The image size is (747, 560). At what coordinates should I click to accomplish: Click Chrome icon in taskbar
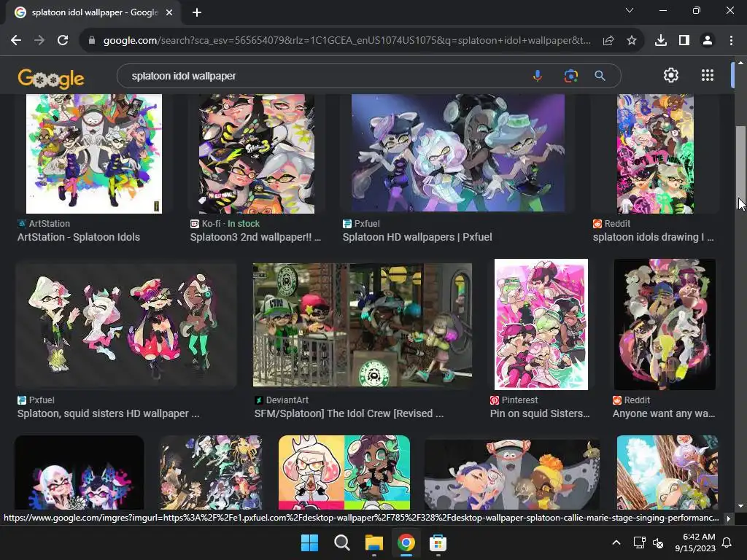[x=406, y=542]
